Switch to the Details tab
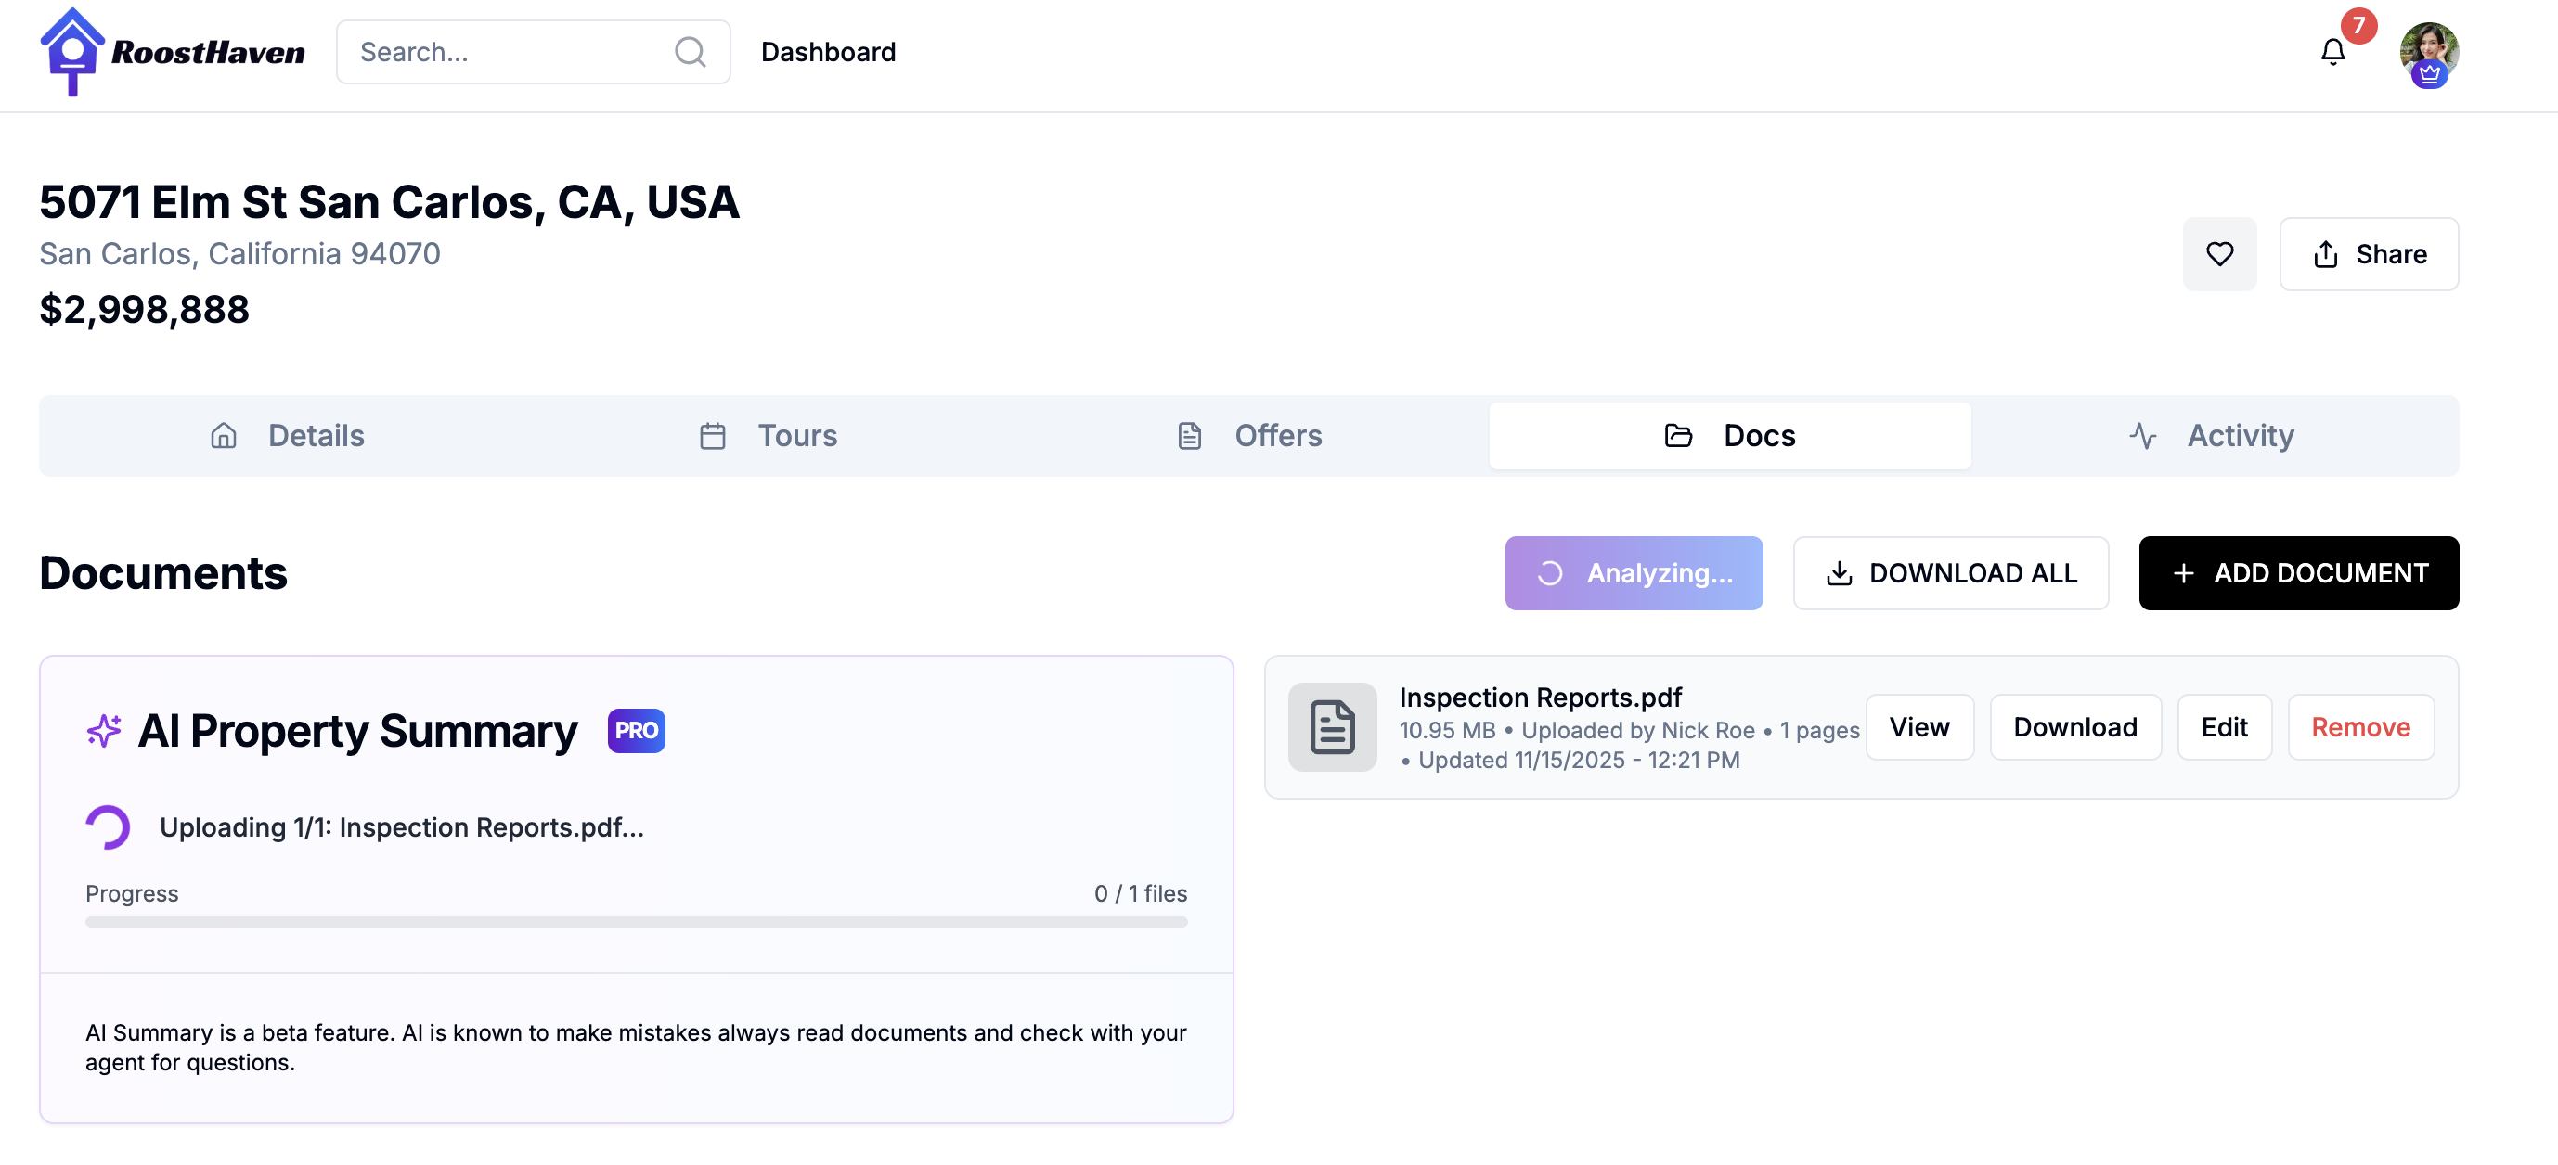This screenshot has width=2558, height=1165. [287, 436]
